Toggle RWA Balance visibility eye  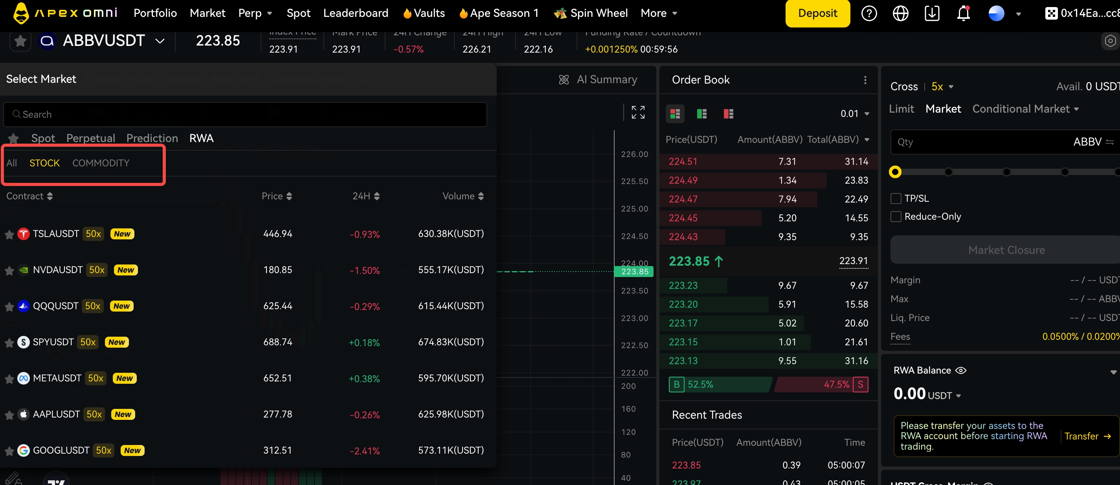click(960, 370)
